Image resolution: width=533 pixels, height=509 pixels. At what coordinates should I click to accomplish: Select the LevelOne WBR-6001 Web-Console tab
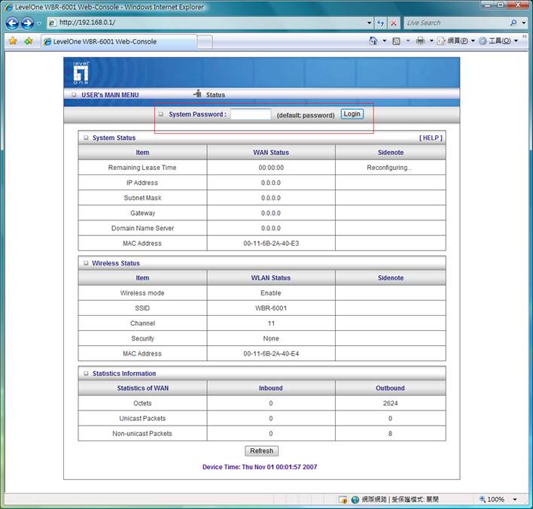pyautogui.click(x=119, y=41)
